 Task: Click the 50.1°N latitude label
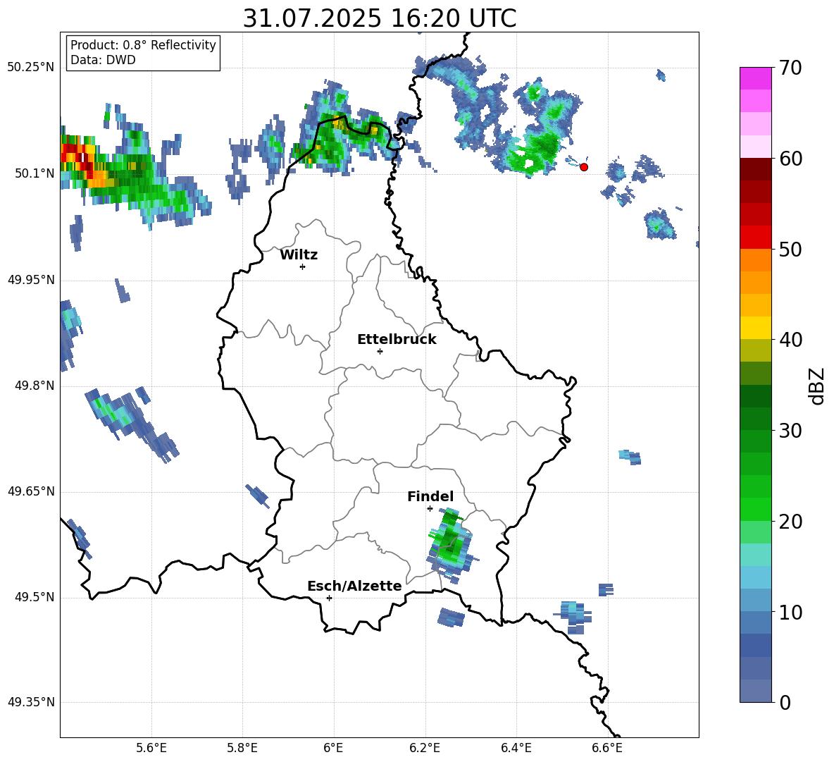coord(34,174)
